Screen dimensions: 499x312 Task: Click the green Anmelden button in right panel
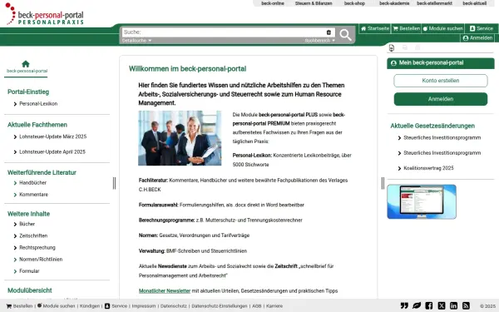(x=441, y=99)
